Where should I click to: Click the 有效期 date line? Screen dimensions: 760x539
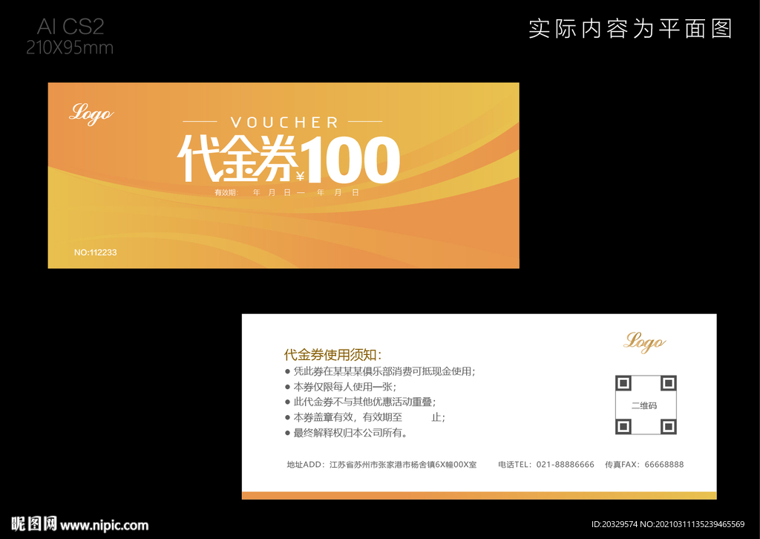286,192
